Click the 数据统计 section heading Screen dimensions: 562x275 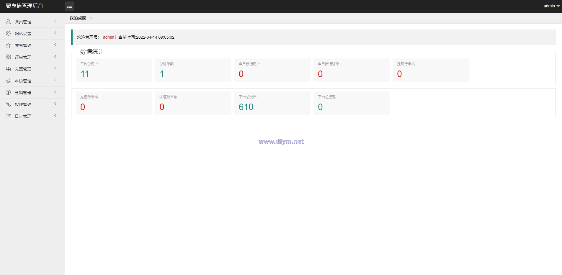[92, 52]
